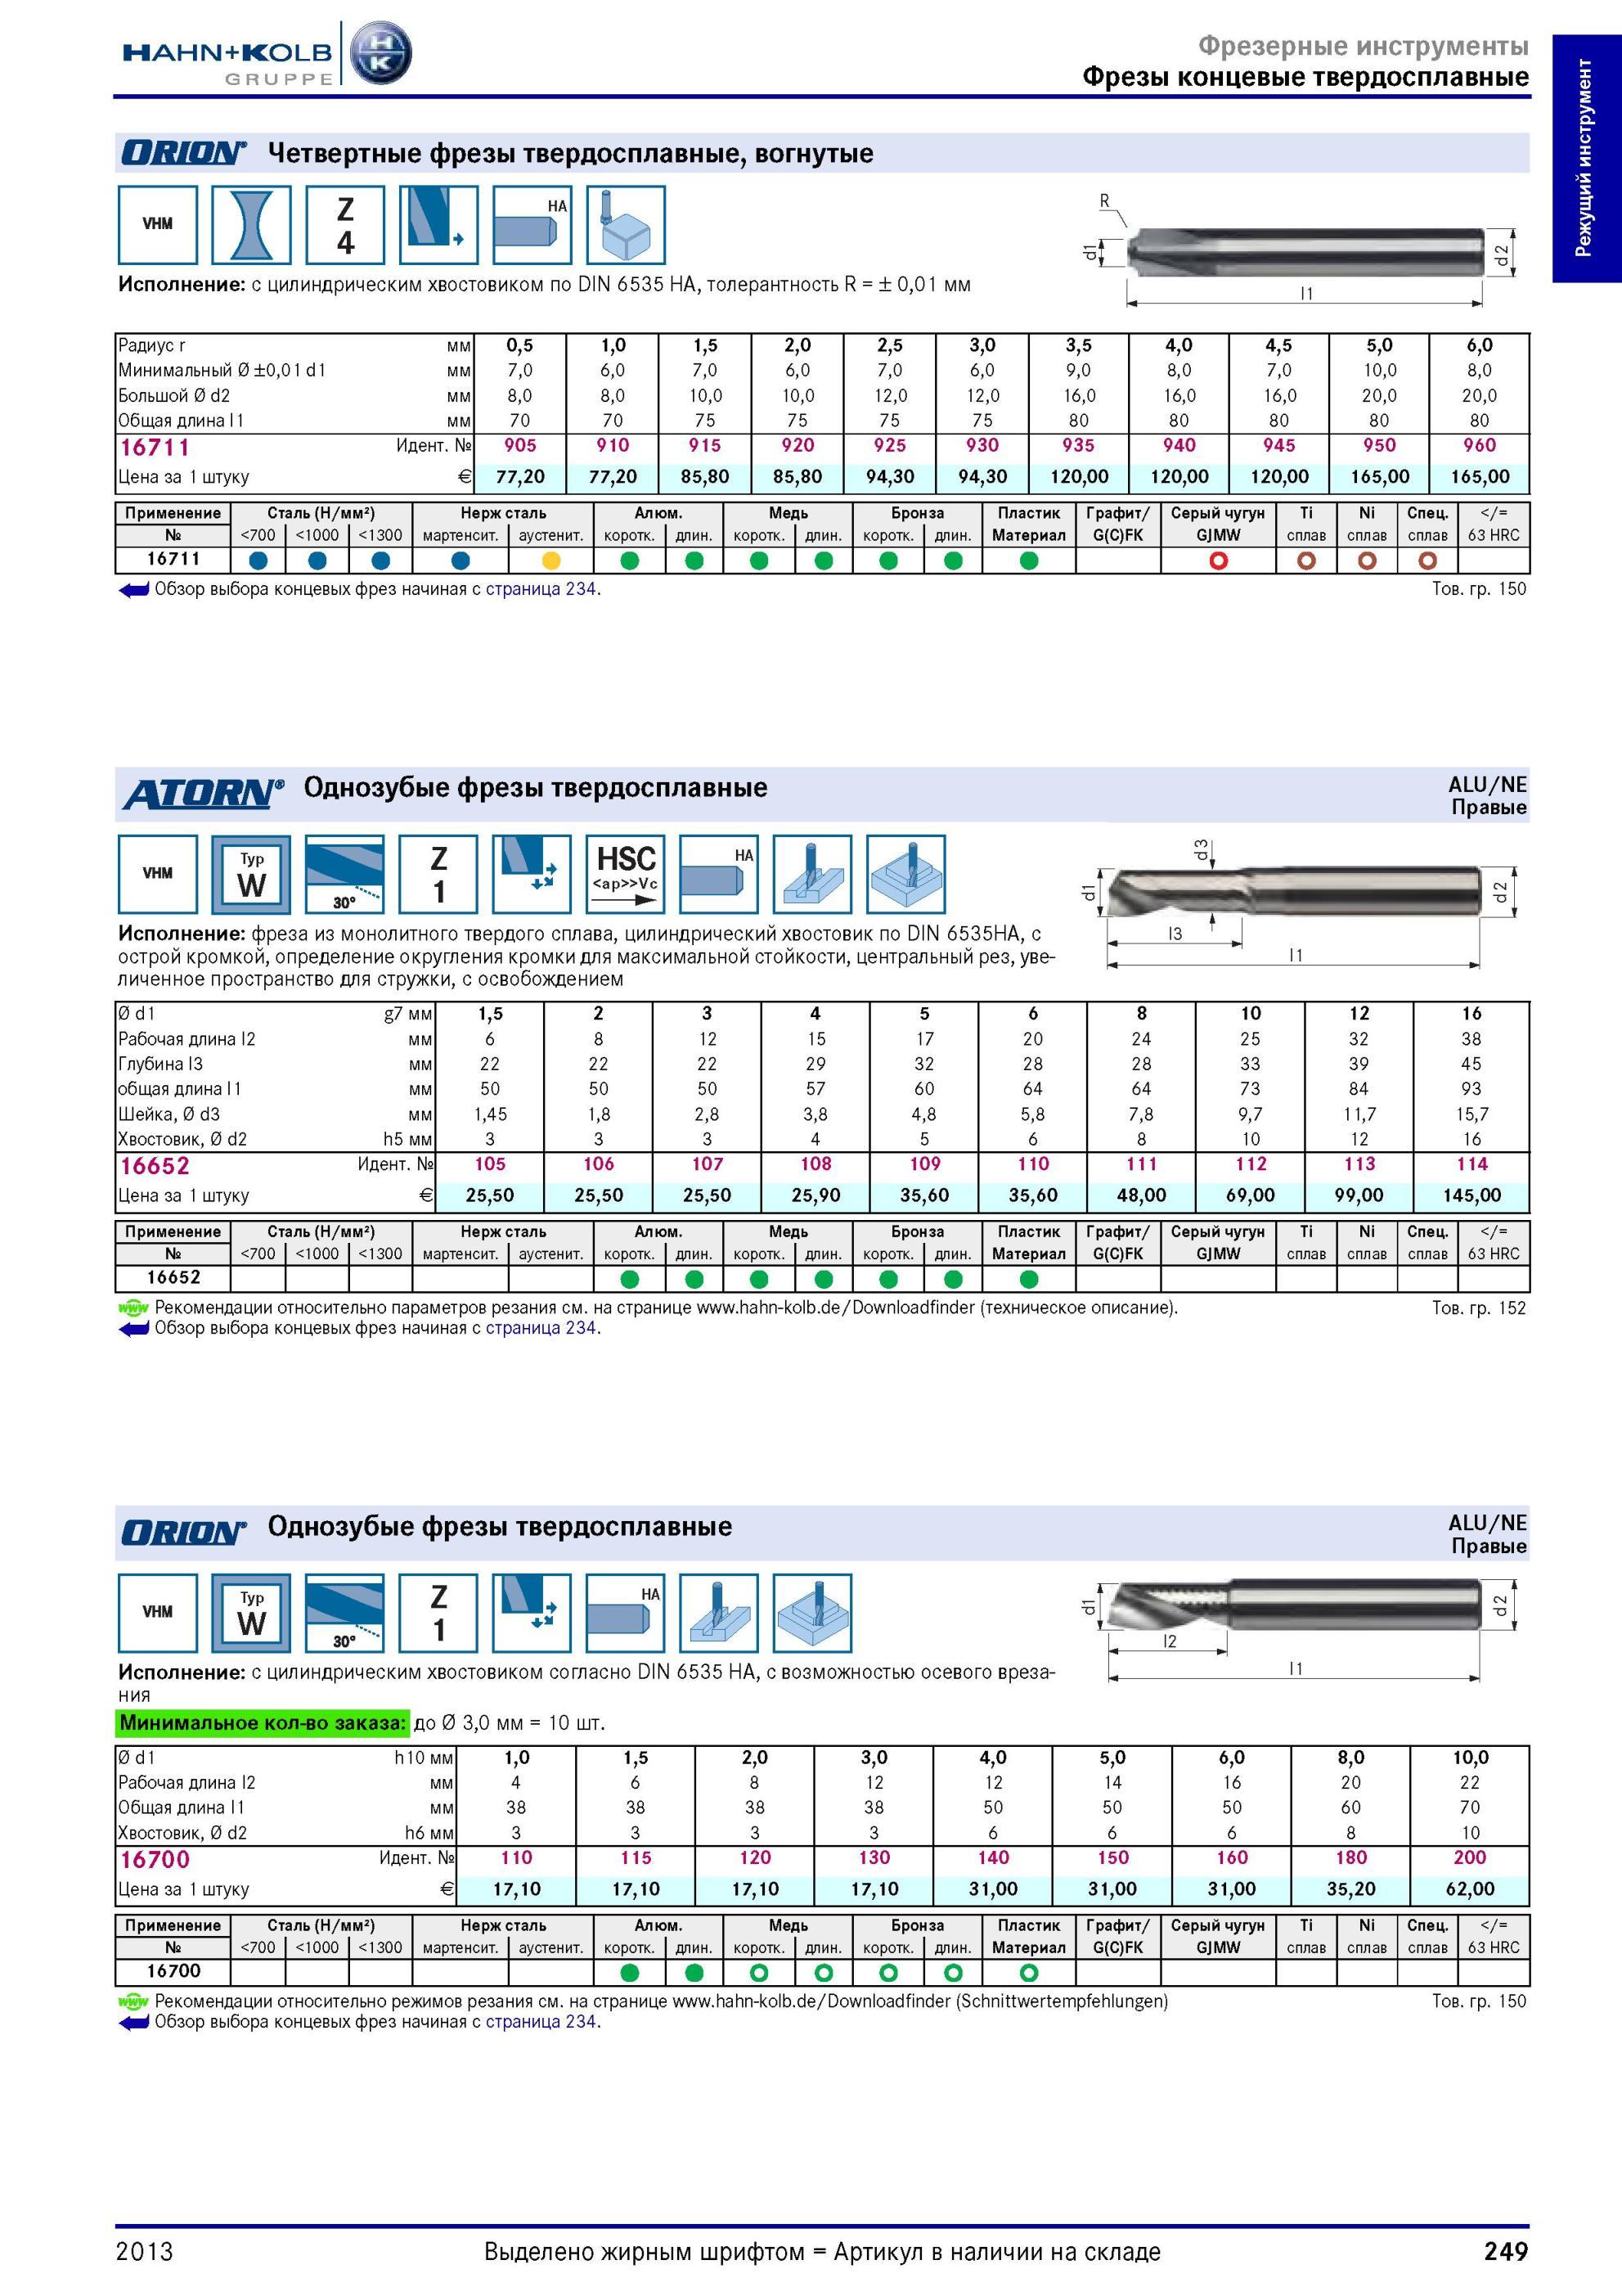
Task: Click the article number '16652' in pink
Action: pyautogui.click(x=155, y=1166)
